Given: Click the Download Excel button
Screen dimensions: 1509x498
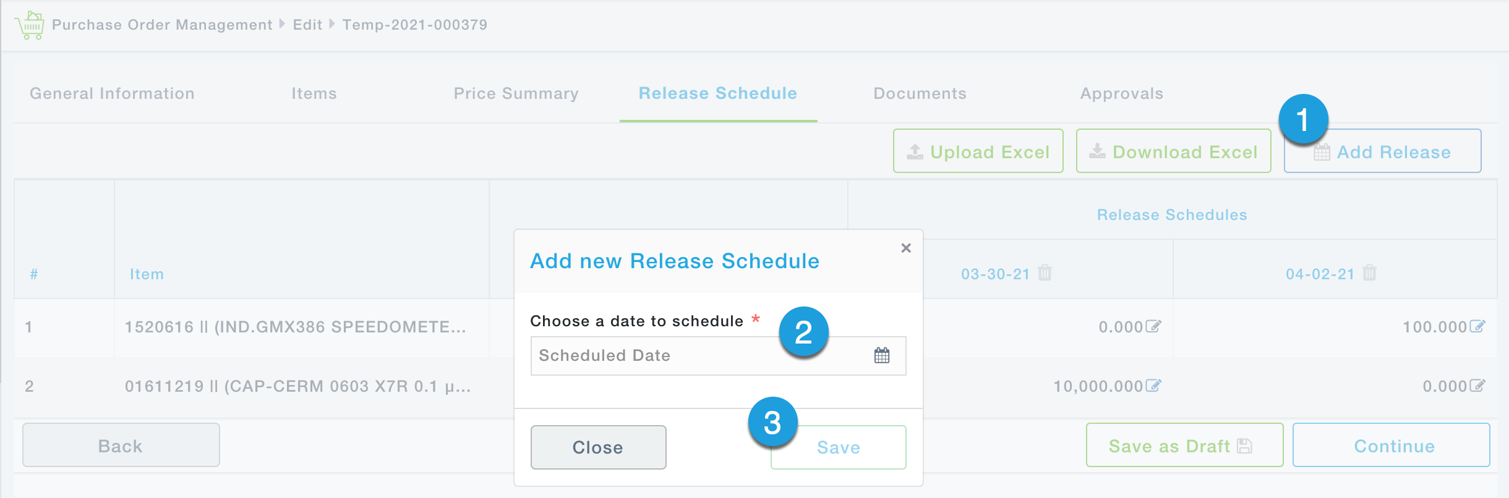Looking at the screenshot, I should point(1173,151).
